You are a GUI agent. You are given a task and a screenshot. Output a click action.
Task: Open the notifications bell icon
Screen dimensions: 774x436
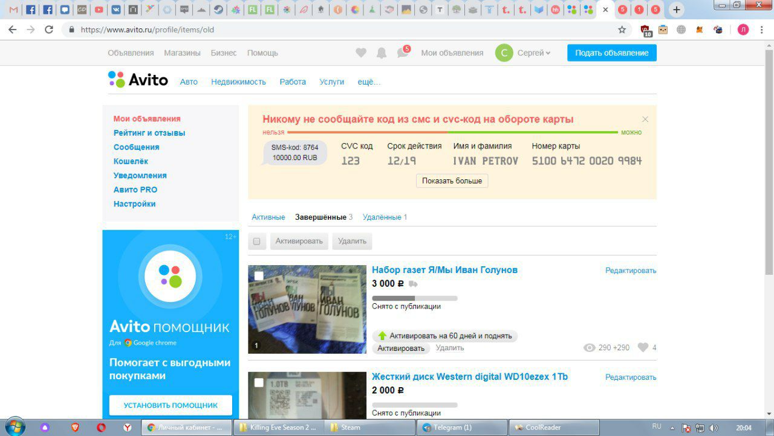pyautogui.click(x=382, y=53)
